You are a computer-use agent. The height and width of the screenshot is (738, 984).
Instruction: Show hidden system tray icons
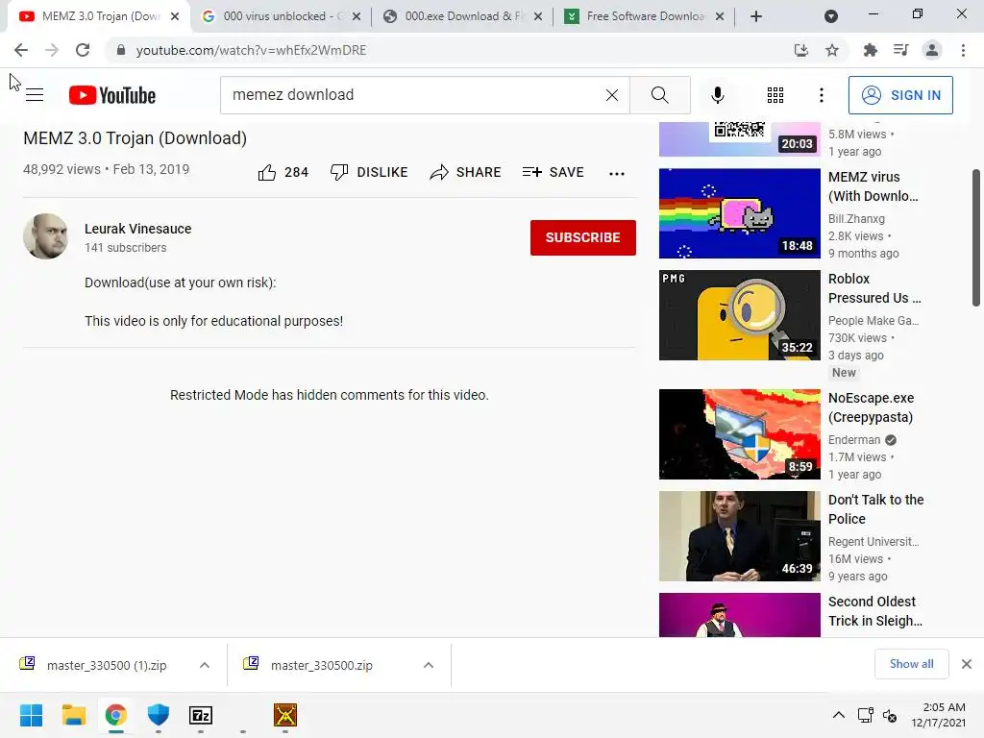click(x=838, y=715)
